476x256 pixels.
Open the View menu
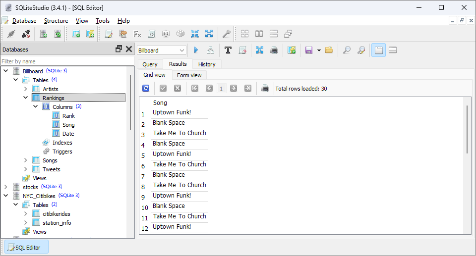(x=82, y=21)
